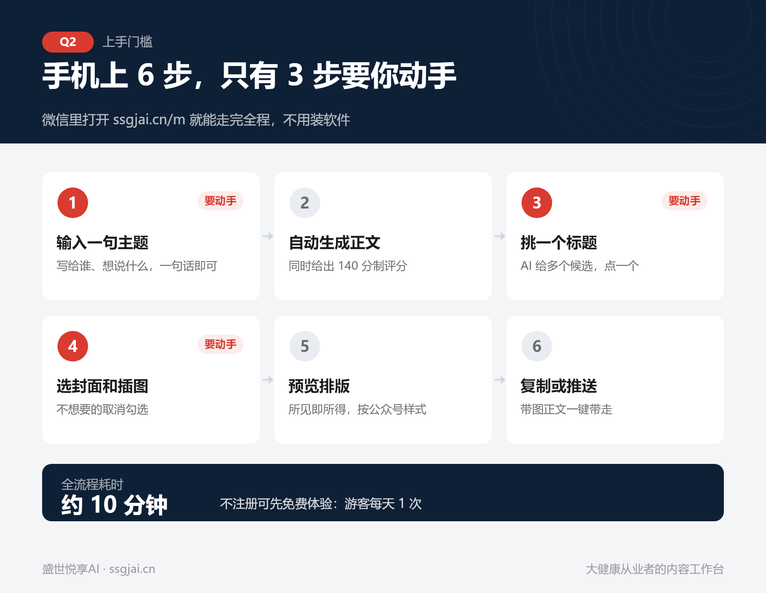
Task: Click step number 5 gray circle
Action: 304,346
